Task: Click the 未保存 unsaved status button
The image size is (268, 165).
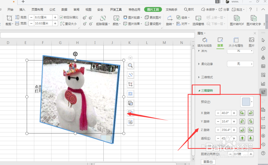Action: (x=209, y=9)
